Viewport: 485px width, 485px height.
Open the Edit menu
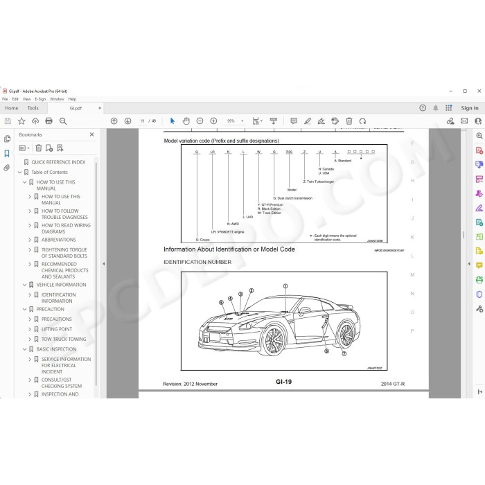click(x=15, y=99)
